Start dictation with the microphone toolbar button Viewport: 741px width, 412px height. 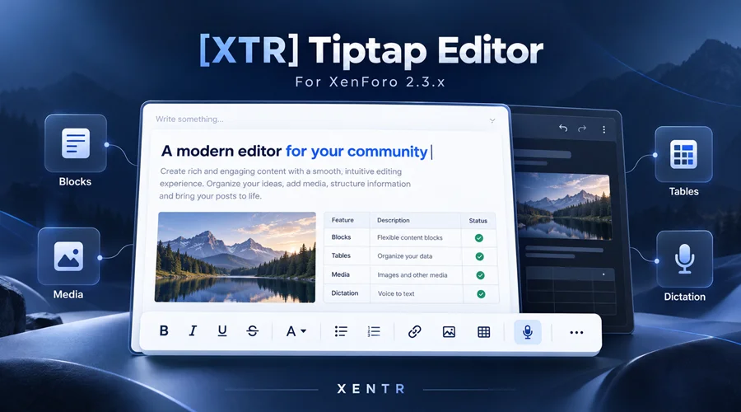[x=528, y=332]
